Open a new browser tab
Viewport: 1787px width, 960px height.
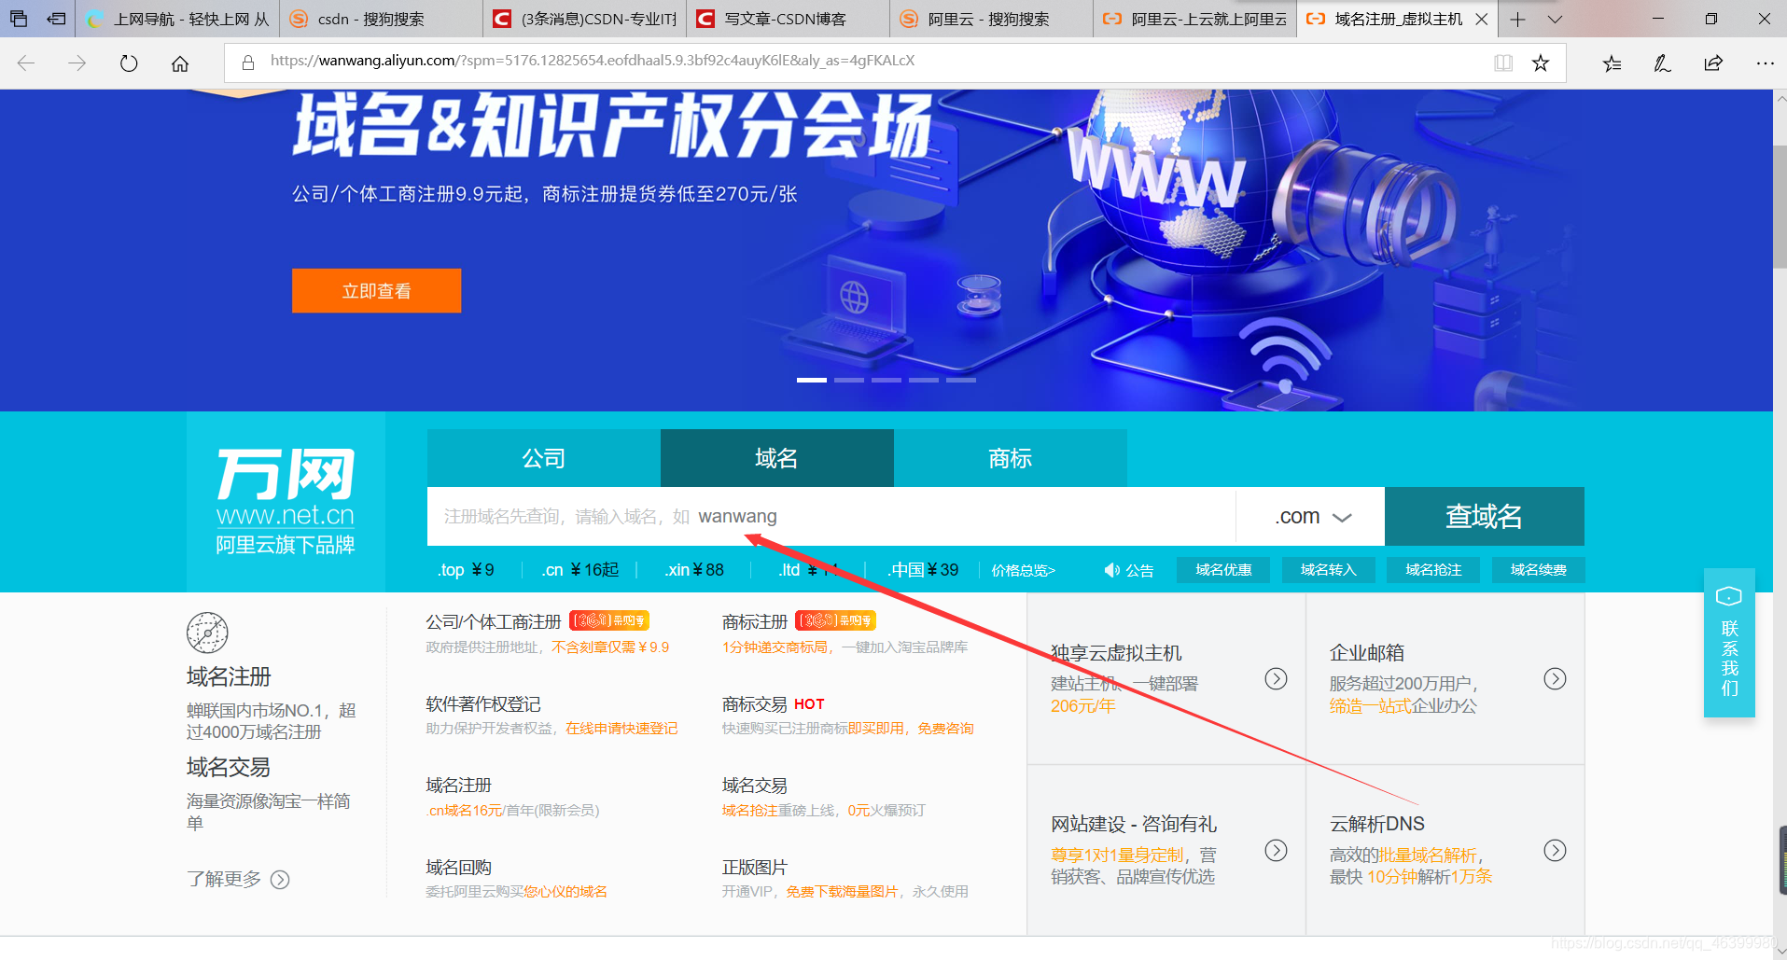[1518, 19]
